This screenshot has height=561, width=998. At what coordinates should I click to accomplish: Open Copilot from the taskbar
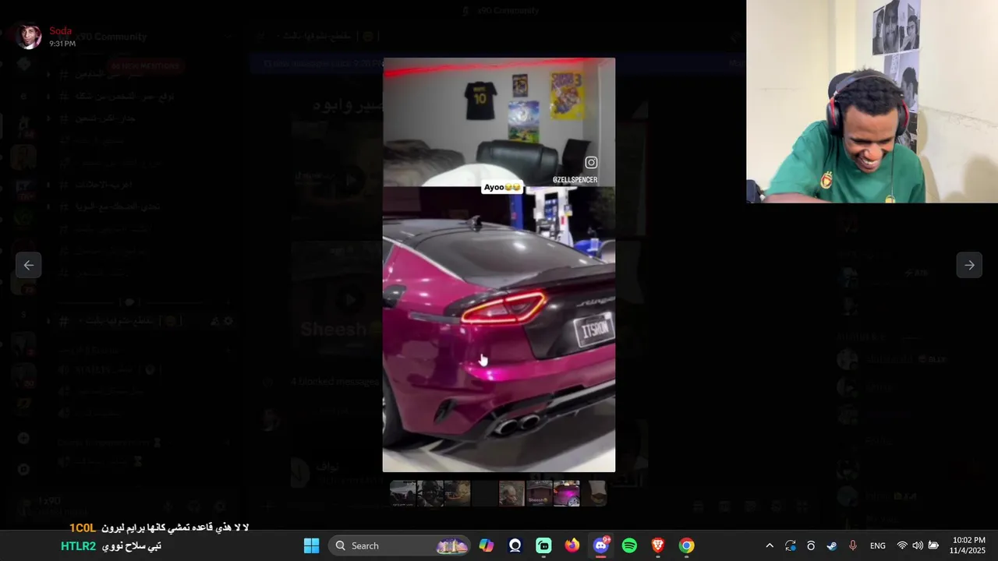click(487, 545)
